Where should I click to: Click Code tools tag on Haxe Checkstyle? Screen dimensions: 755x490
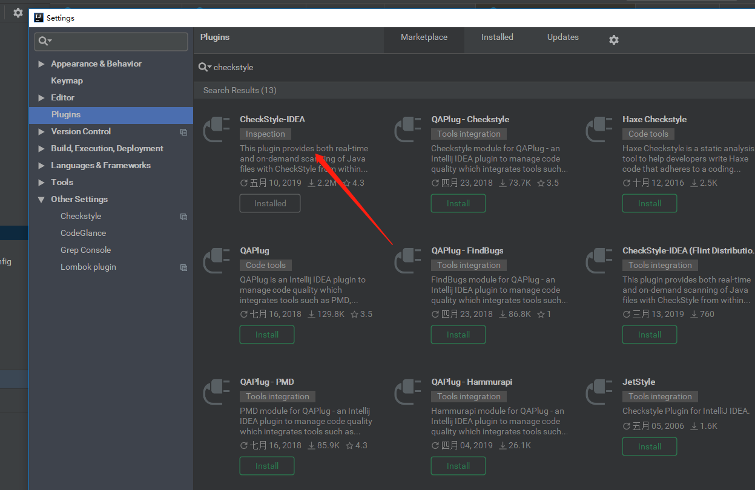pos(648,134)
